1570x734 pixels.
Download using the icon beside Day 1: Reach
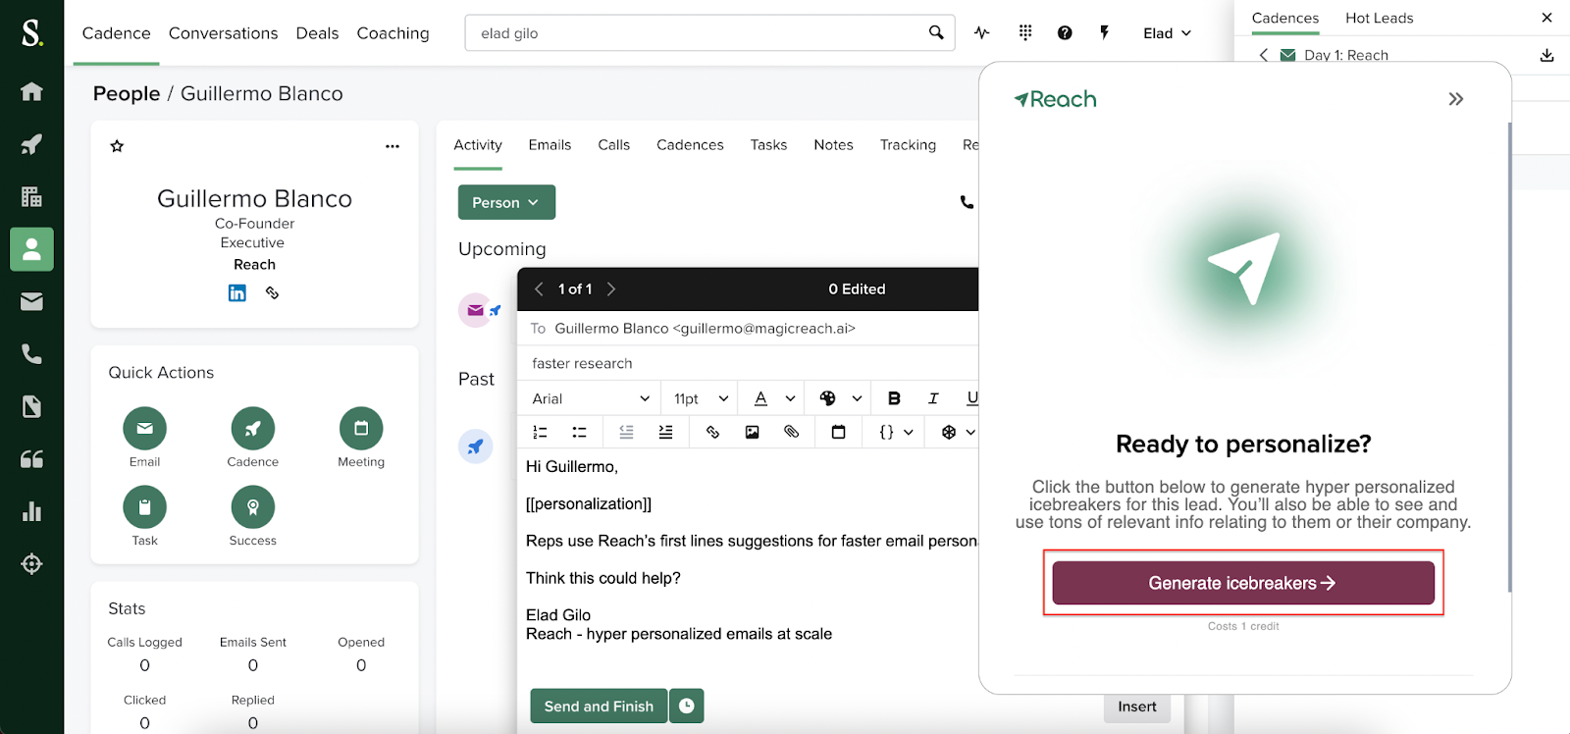click(1547, 55)
